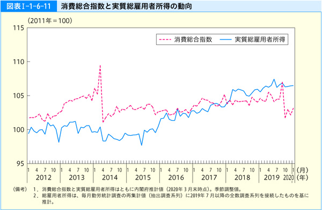Click the chart title 消費総合指数と実質総雇用者所得の動向
The height and width of the screenshot is (210, 322).
click(126, 6)
